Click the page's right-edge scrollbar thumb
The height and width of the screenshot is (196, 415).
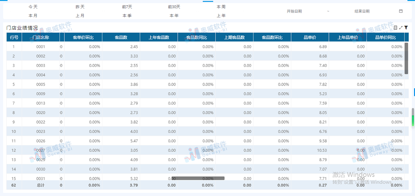pos(413,117)
